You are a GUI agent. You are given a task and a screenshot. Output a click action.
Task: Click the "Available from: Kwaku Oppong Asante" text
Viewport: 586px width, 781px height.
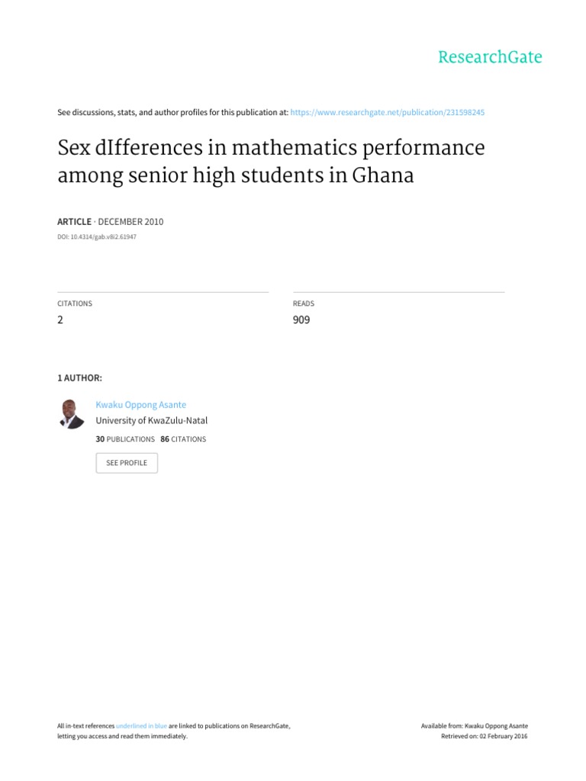point(474,726)
